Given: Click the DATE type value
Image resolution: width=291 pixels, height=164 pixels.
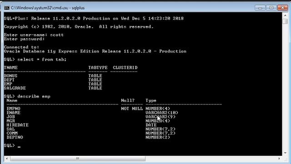Looking at the screenshot, I should click(x=151, y=125).
